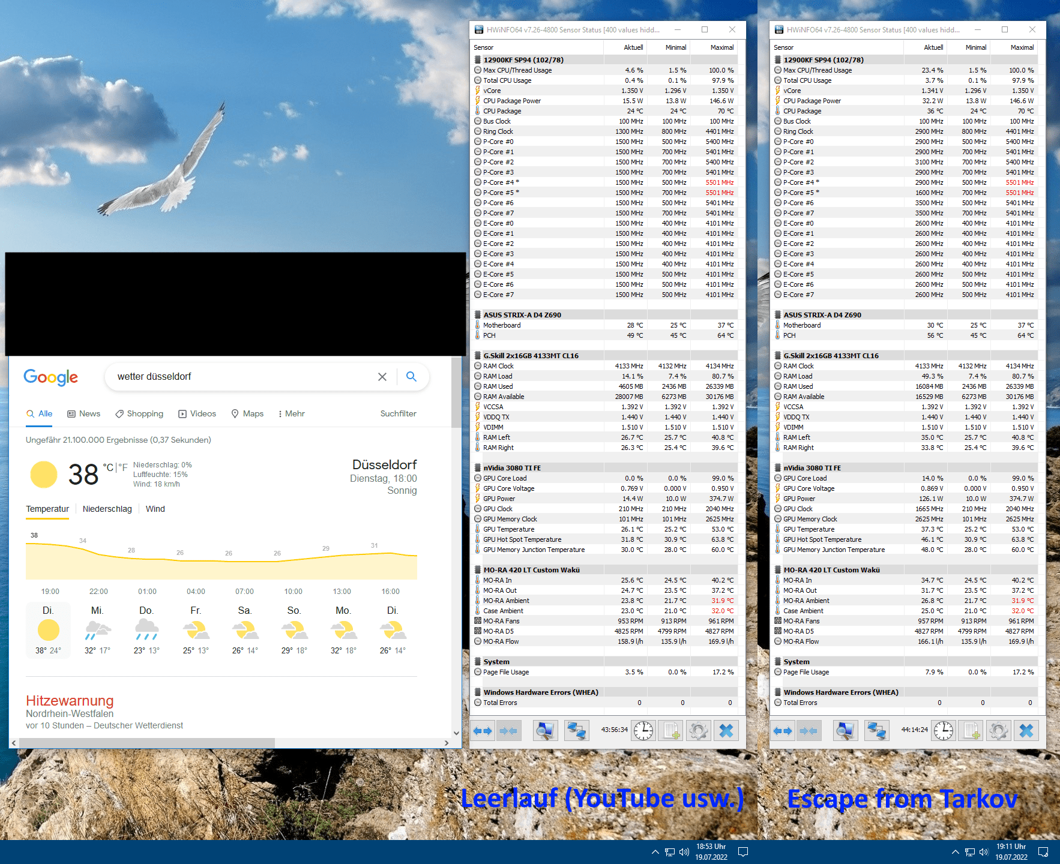Select So. forecast day 29° 18°

coord(294,630)
